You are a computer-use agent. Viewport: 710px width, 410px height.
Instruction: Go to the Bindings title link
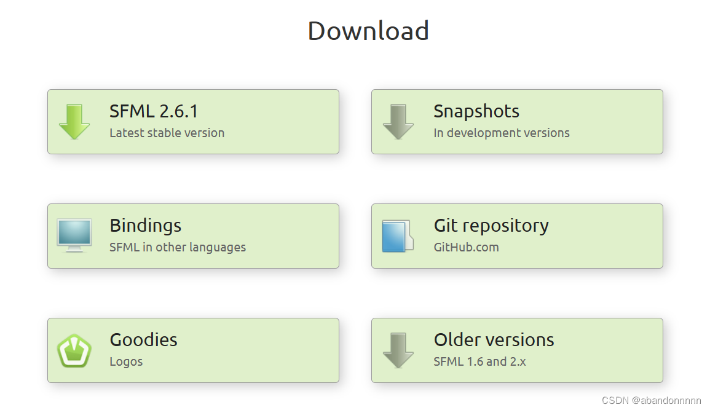click(x=145, y=226)
